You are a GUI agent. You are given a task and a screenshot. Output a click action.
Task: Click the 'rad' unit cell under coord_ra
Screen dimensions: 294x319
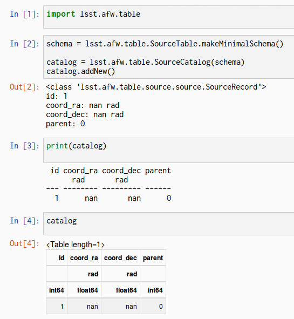tap(84, 274)
